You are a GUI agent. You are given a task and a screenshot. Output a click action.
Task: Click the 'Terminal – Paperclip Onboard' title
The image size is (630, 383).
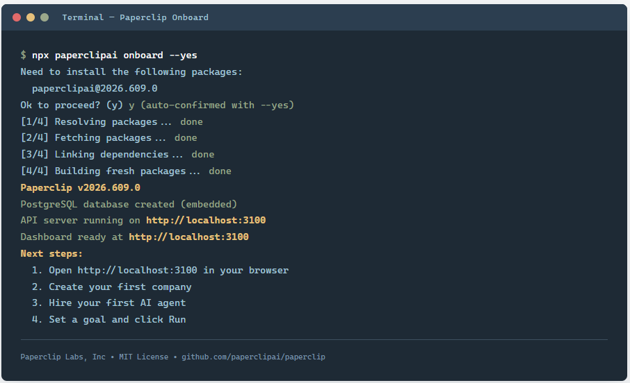point(136,17)
